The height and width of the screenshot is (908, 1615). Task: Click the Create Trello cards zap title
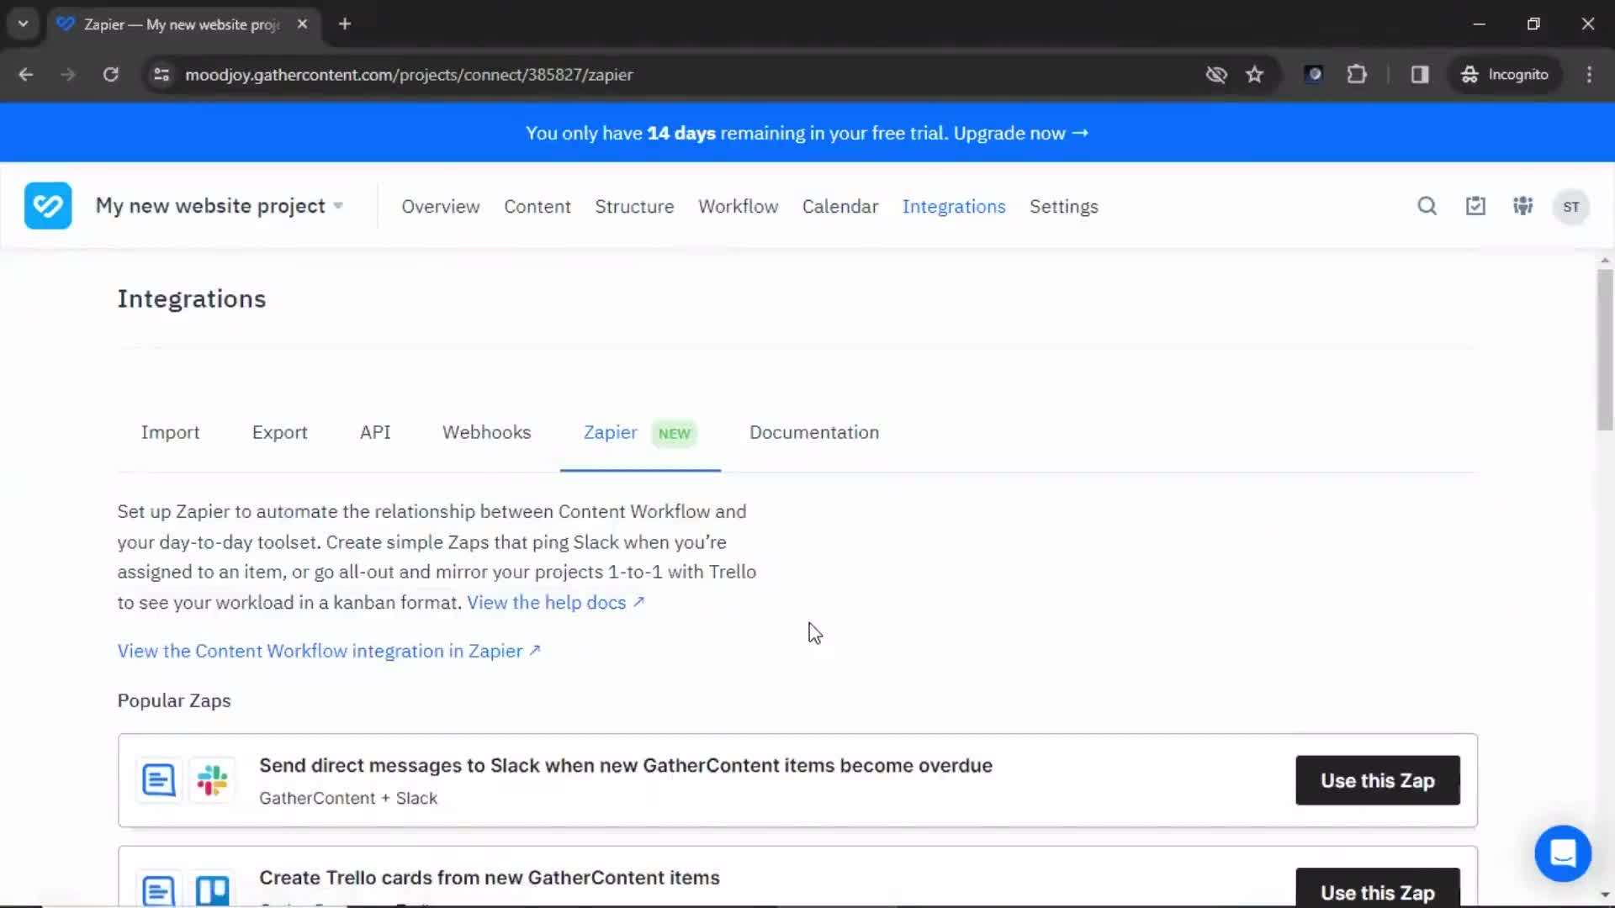pos(489,878)
